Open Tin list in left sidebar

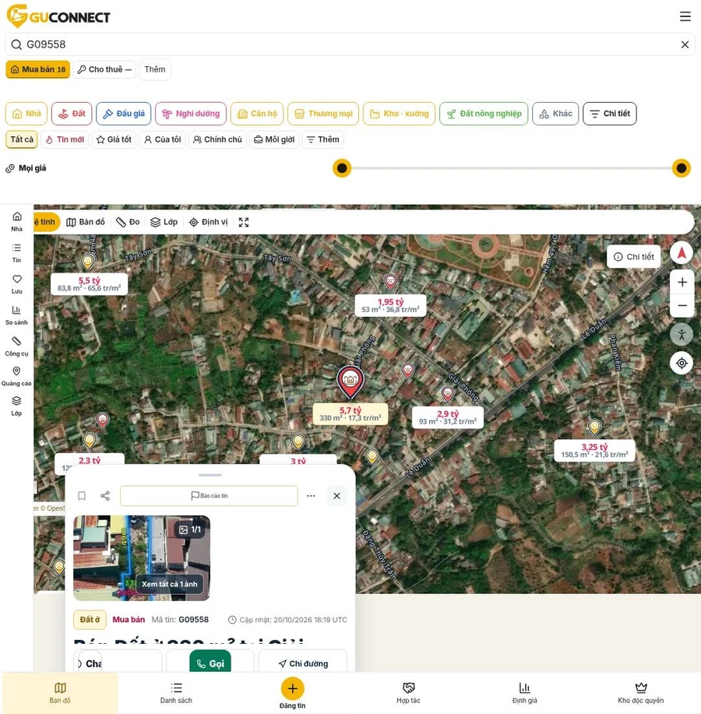(x=17, y=253)
